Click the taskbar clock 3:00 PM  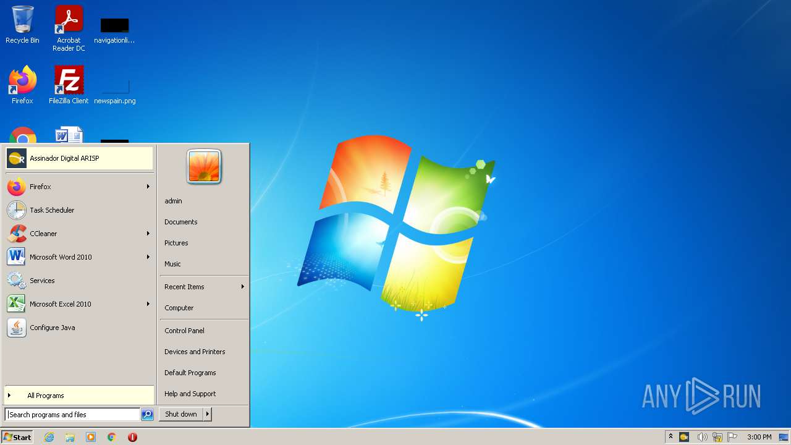pyautogui.click(x=759, y=437)
